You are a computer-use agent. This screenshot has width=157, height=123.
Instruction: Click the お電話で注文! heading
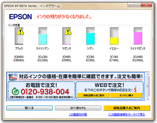coord(41,85)
